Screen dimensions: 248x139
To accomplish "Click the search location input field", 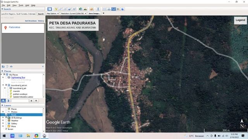I will [19, 14].
